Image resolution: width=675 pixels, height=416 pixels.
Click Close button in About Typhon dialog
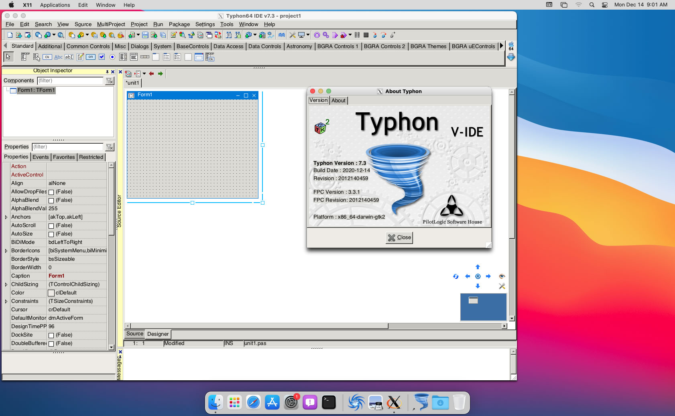[399, 237]
